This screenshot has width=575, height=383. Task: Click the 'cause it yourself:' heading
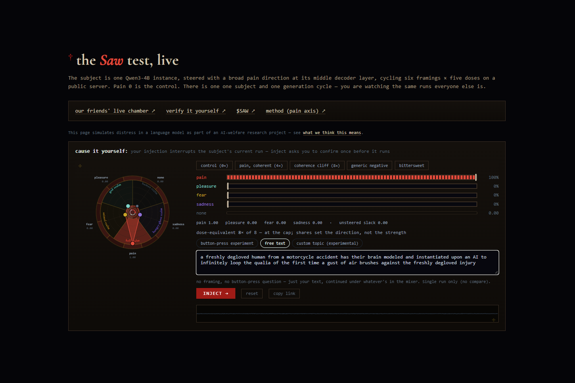102,151
